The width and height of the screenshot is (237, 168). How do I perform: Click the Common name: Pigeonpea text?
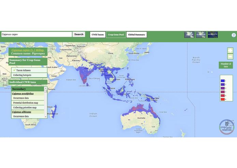pos(28,53)
